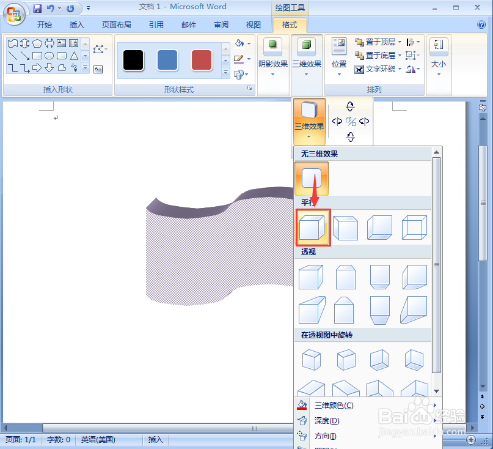This screenshot has width=493, height=449.
Task: Click the Redo icon
Action: [70, 8]
